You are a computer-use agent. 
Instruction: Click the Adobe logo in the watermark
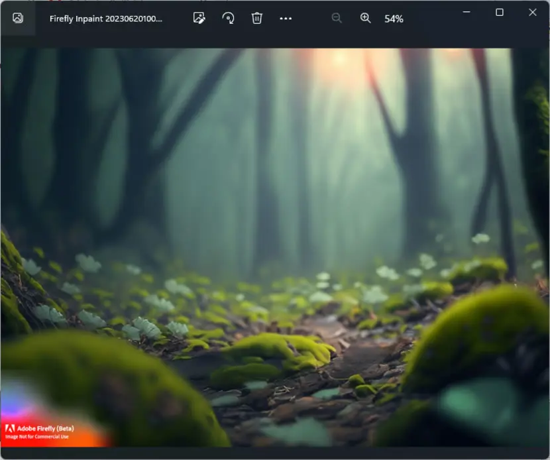coord(10,428)
